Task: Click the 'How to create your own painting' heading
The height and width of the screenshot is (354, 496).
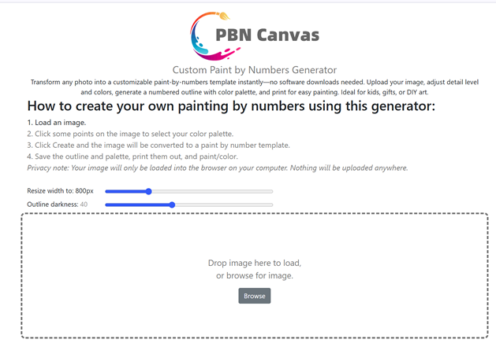Action: click(231, 105)
